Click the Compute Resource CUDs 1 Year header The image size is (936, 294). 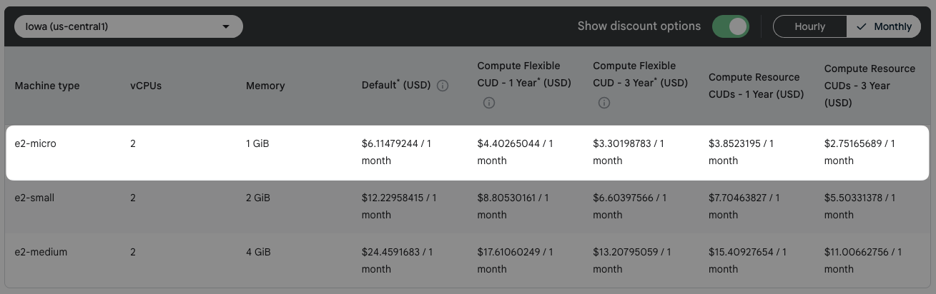tap(756, 86)
